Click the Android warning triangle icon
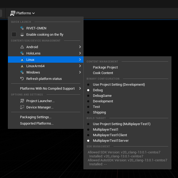Image resolution: width=178 pixels, height=178 pixels. [x=22, y=47]
